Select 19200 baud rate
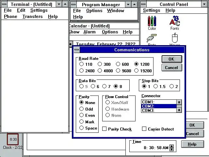The width and height of the screenshot is (209, 157). [143, 71]
